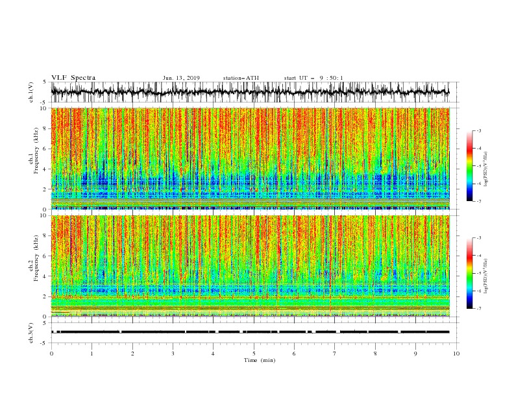Image resolution: width=514 pixels, height=397 pixels.
Task: Click the date 'Jun. 13, 2019'
Action: pyautogui.click(x=181, y=78)
